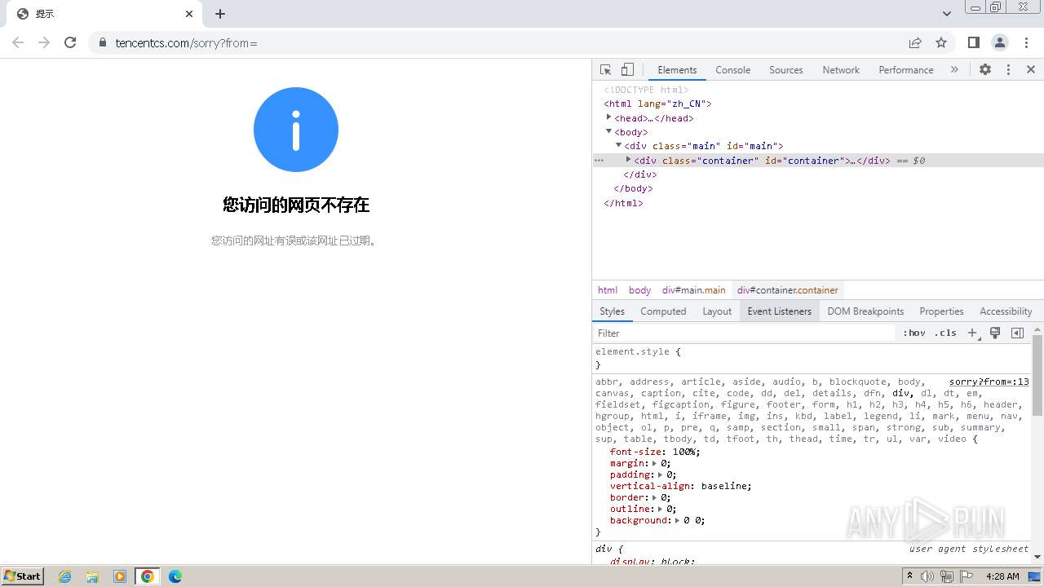Toggle rendering emulations brush icon
The height and width of the screenshot is (587, 1044).
click(995, 333)
